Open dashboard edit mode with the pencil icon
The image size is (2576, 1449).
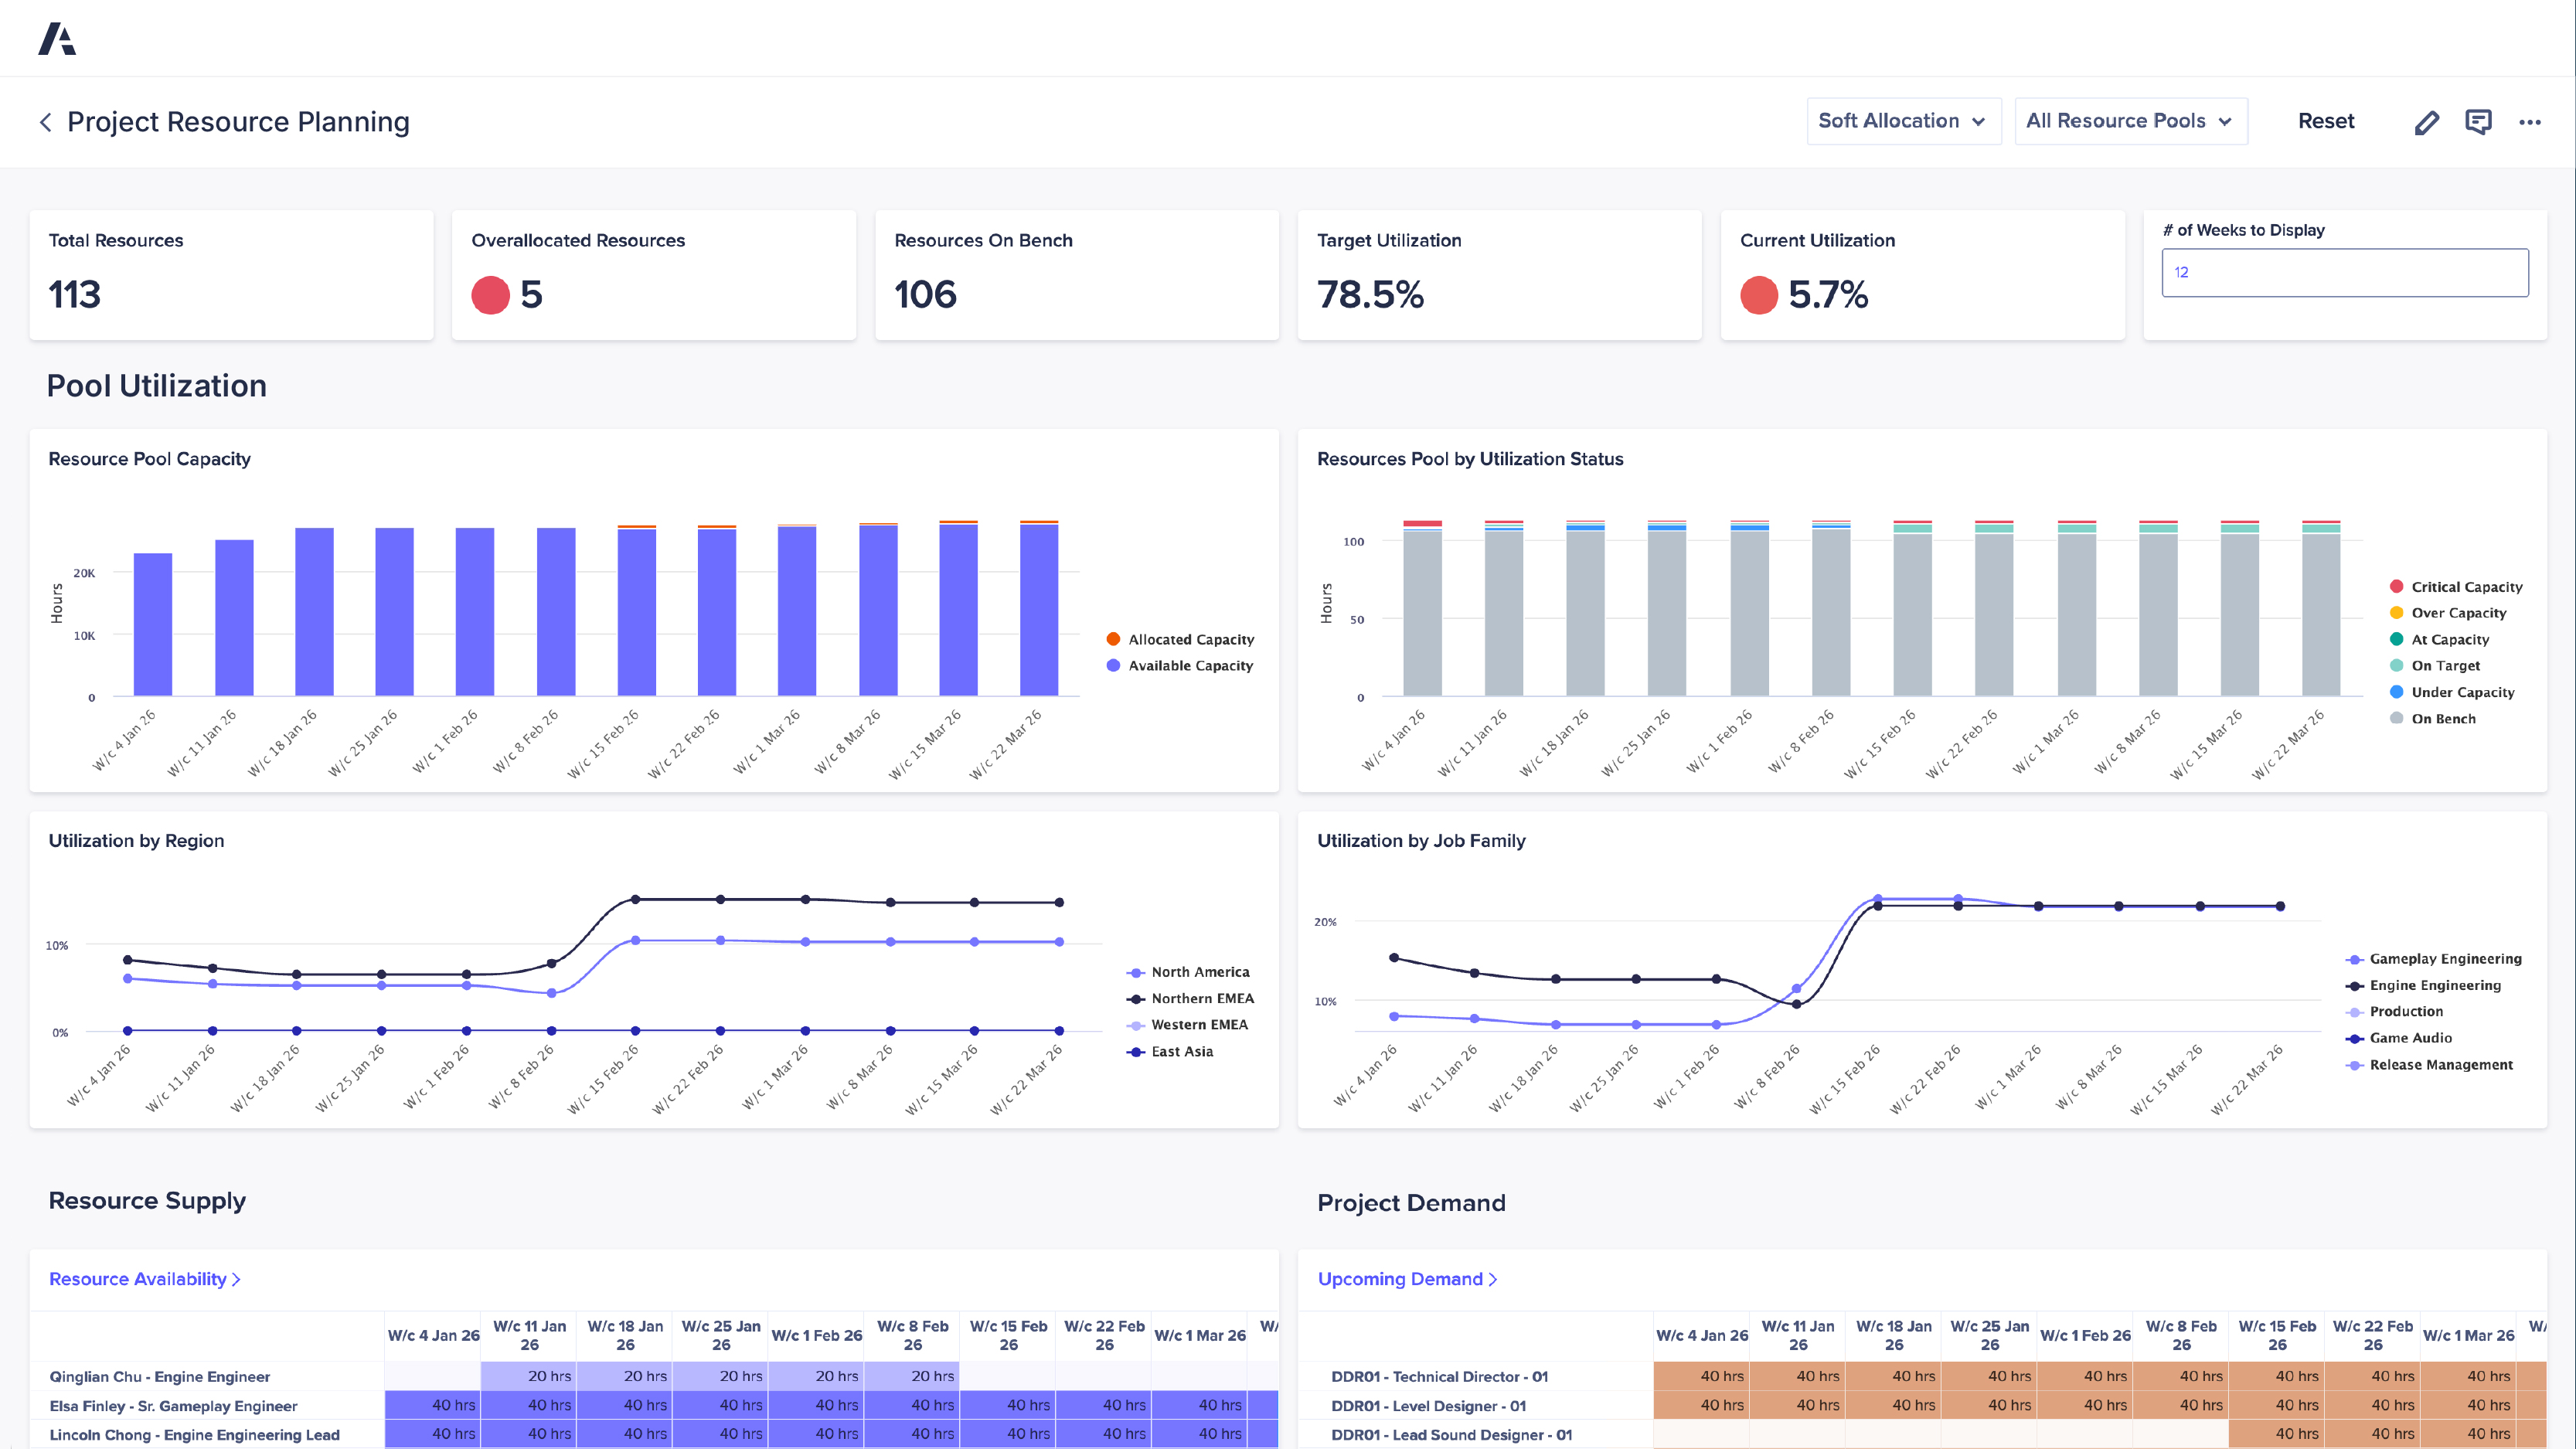point(2427,121)
